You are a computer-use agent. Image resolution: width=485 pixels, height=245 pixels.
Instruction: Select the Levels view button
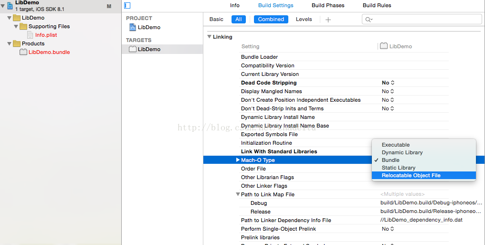(x=304, y=19)
